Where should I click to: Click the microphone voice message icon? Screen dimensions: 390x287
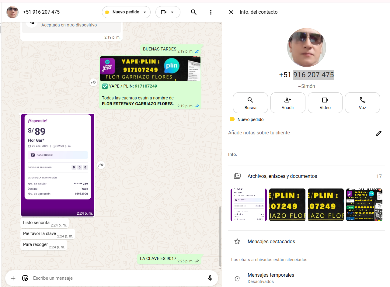(x=210, y=278)
